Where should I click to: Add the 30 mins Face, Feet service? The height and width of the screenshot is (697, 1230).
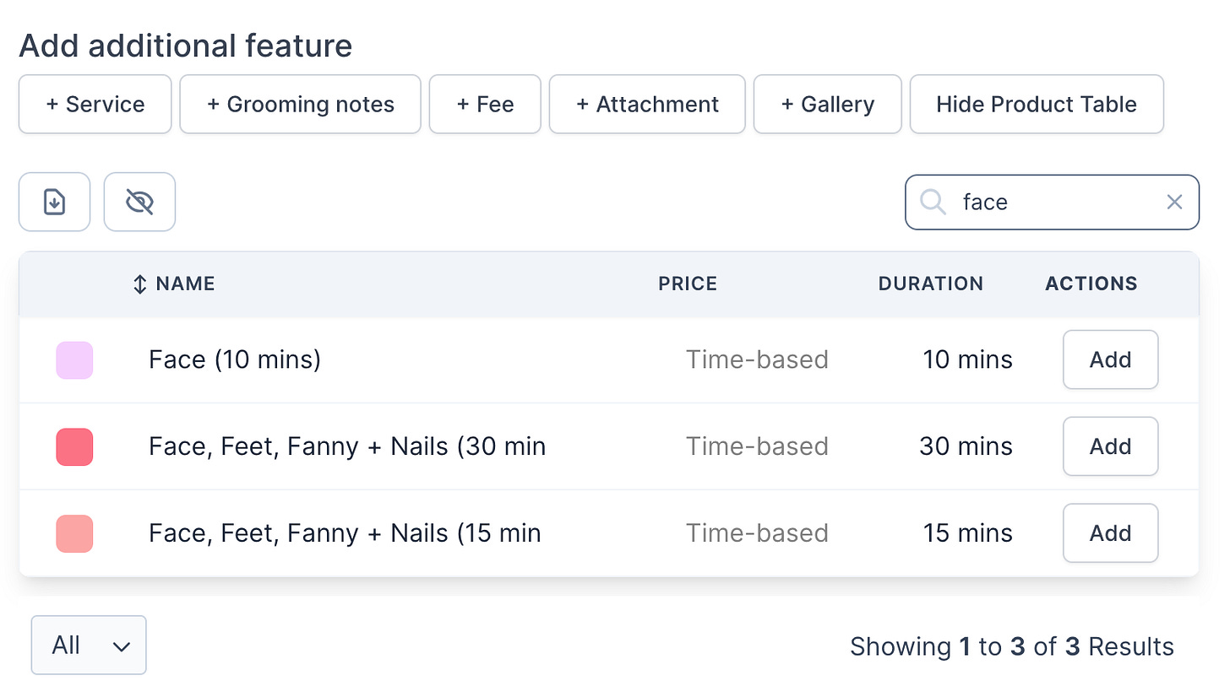[x=1109, y=446]
